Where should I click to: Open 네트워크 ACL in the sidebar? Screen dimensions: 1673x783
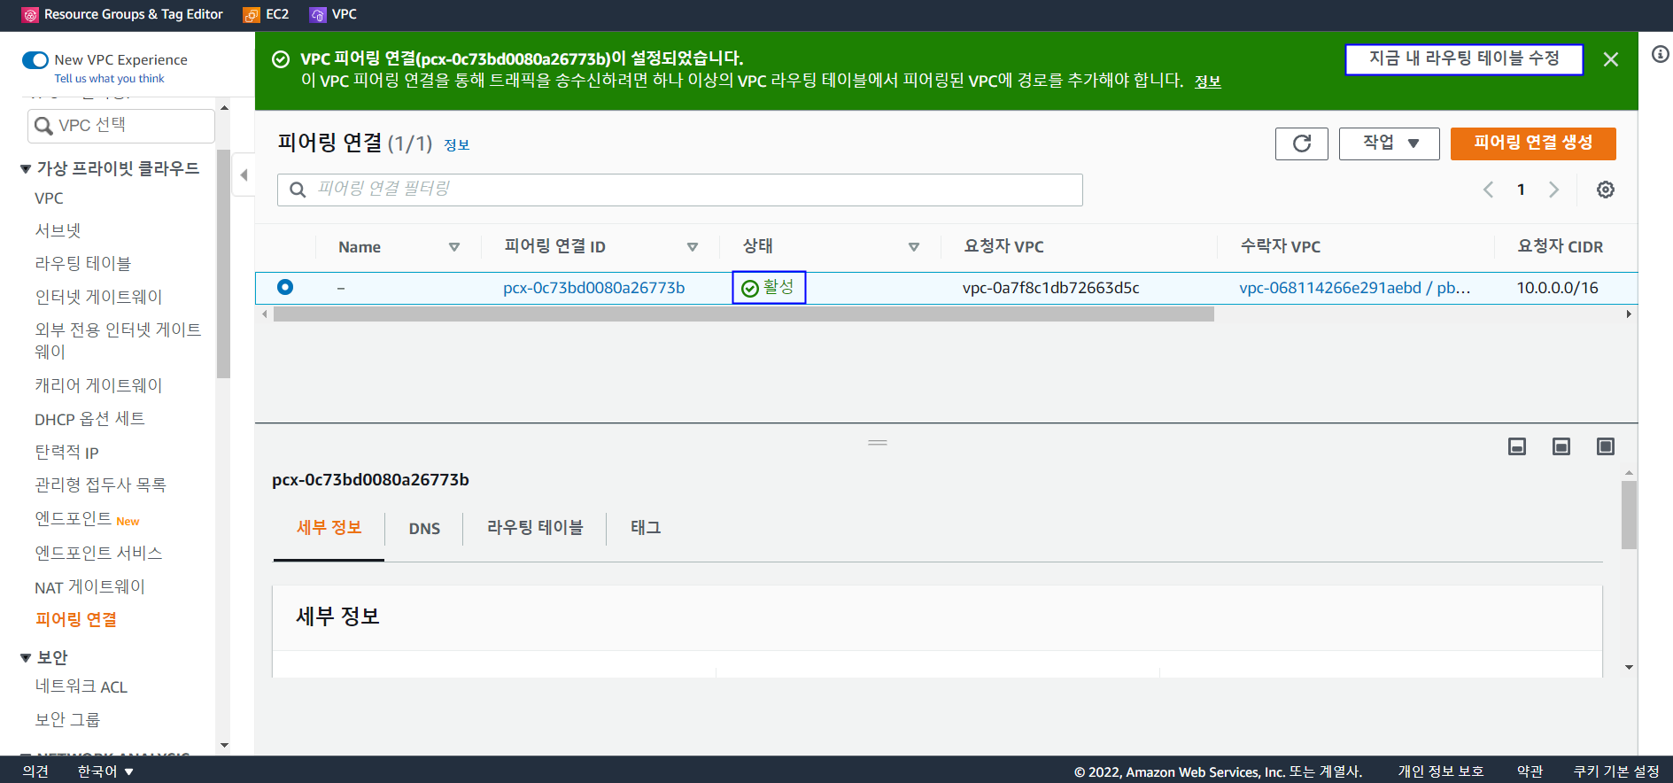(81, 686)
